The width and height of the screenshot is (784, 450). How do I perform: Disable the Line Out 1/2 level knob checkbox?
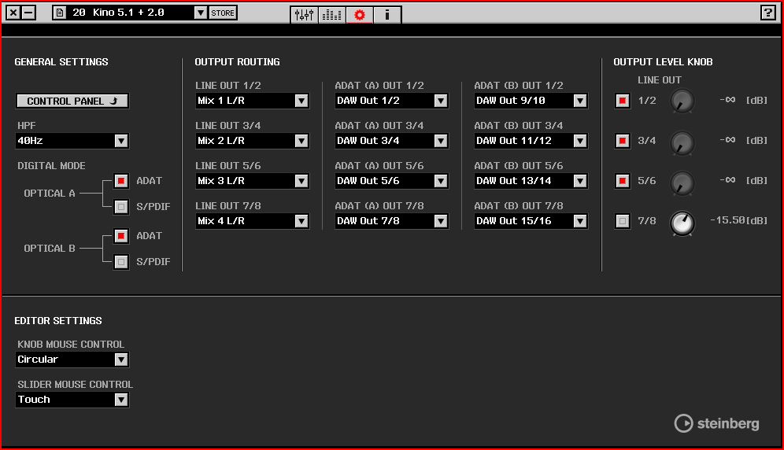tap(623, 101)
